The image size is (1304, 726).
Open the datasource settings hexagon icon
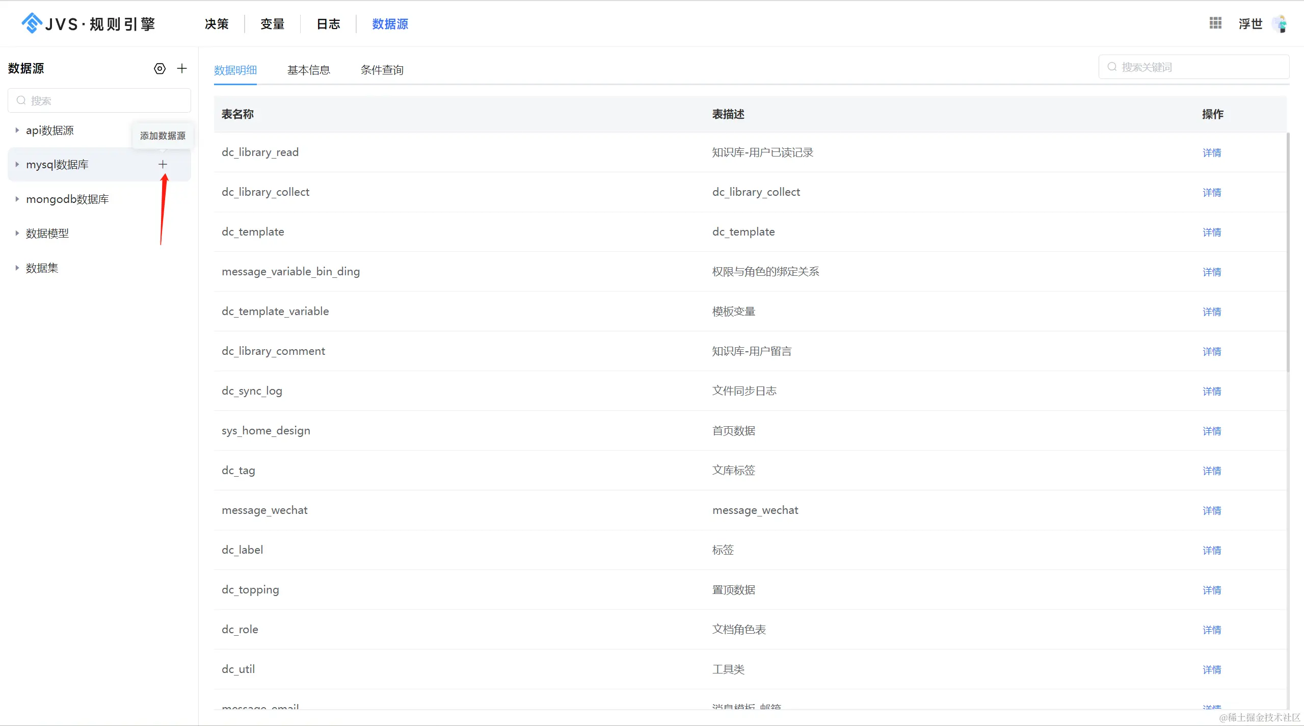pyautogui.click(x=159, y=68)
